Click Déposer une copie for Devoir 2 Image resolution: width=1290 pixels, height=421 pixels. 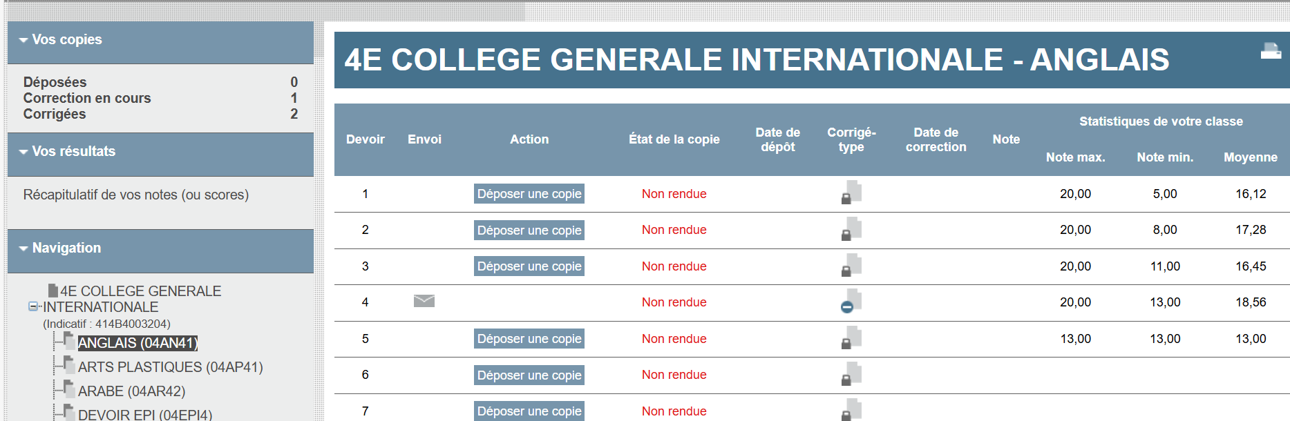(x=529, y=230)
